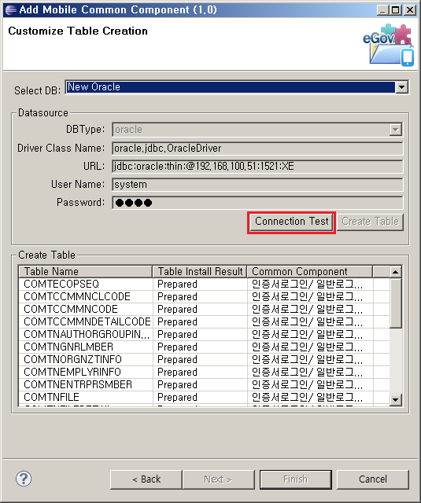Focus the User Name field containing system
Screen dimensions: 421x503
click(257, 185)
